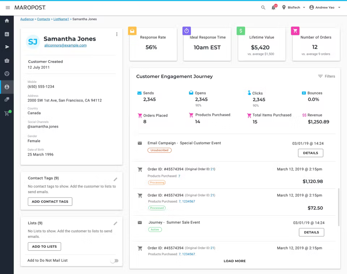Click the contact card's three-dot menu
The image size is (347, 274).
pos(117,34)
